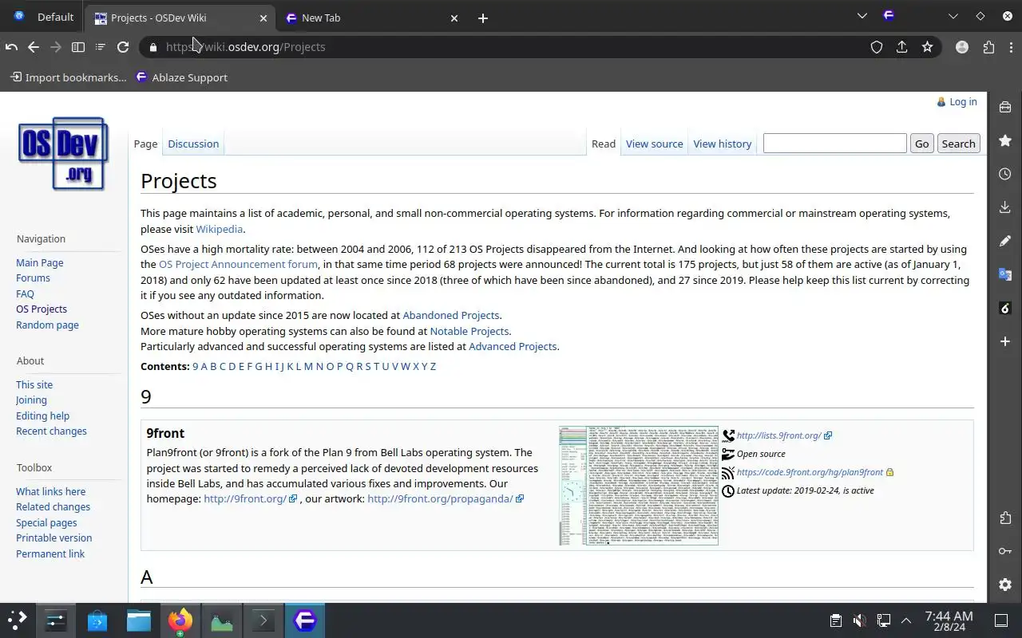The width and height of the screenshot is (1022, 638).
Task: Switch to the New Tab tab
Action: point(371,18)
